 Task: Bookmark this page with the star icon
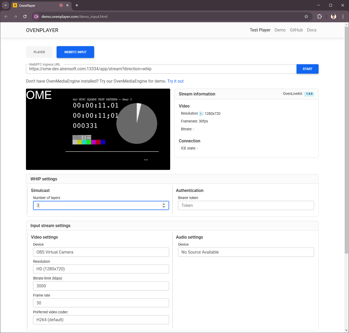tap(306, 17)
